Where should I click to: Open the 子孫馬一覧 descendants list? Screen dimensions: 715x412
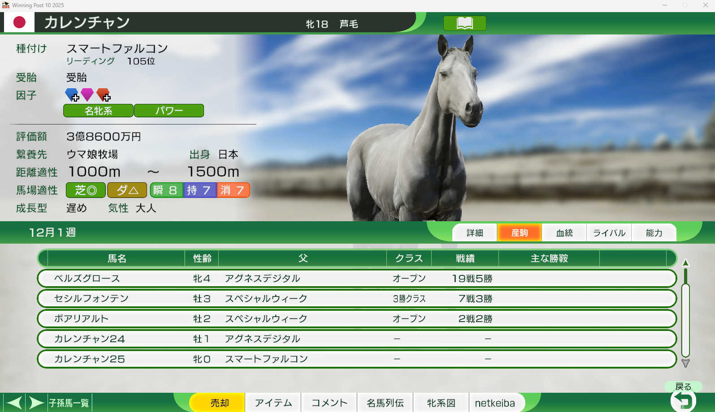point(69,403)
